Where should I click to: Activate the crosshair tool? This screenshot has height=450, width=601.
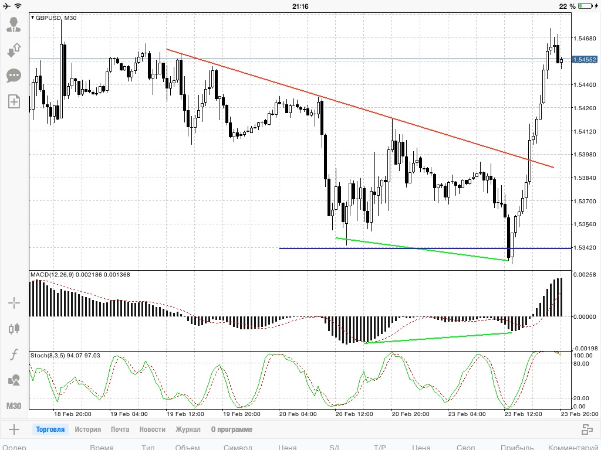[x=14, y=303]
